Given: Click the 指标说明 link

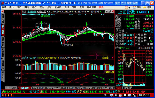Looking at the screenshot, I should [x=109, y=72].
